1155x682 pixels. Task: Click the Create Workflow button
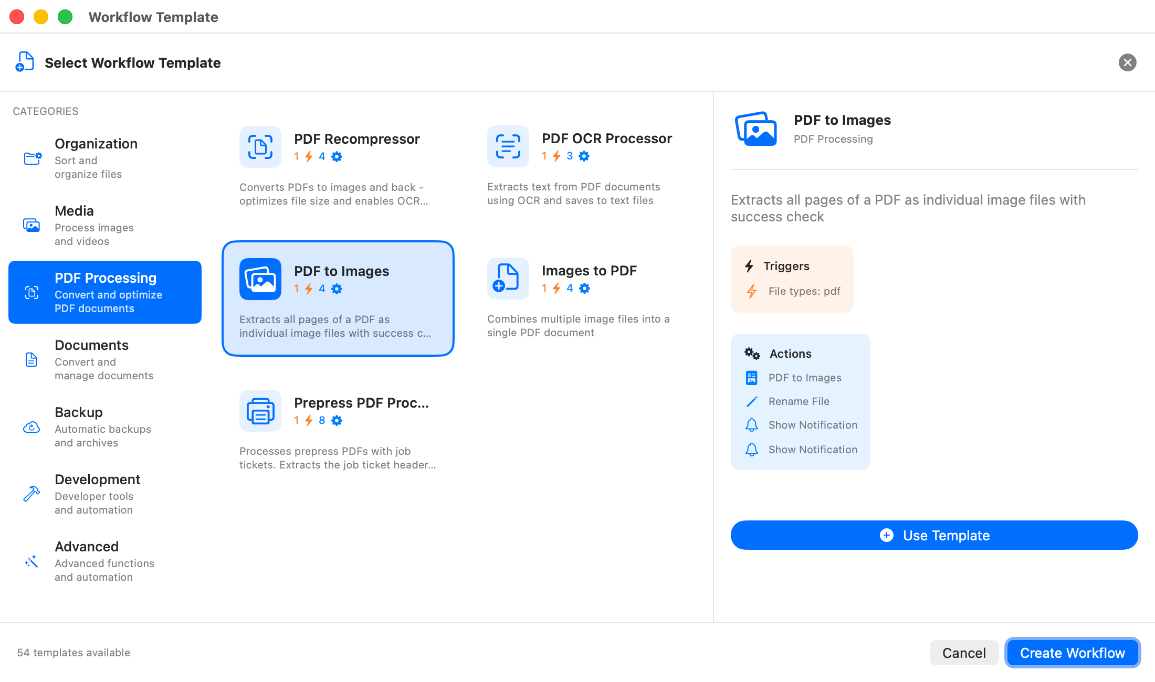click(1072, 653)
